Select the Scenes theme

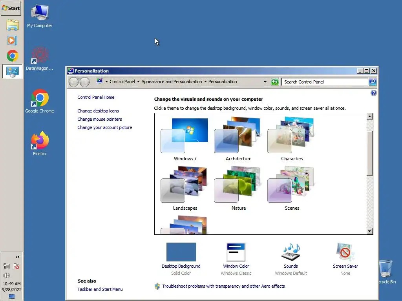pos(292,189)
